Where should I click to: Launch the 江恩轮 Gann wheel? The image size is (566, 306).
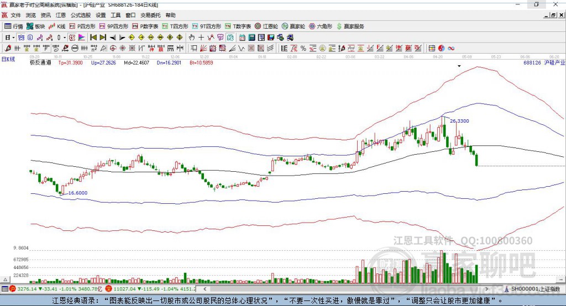tap(266, 27)
